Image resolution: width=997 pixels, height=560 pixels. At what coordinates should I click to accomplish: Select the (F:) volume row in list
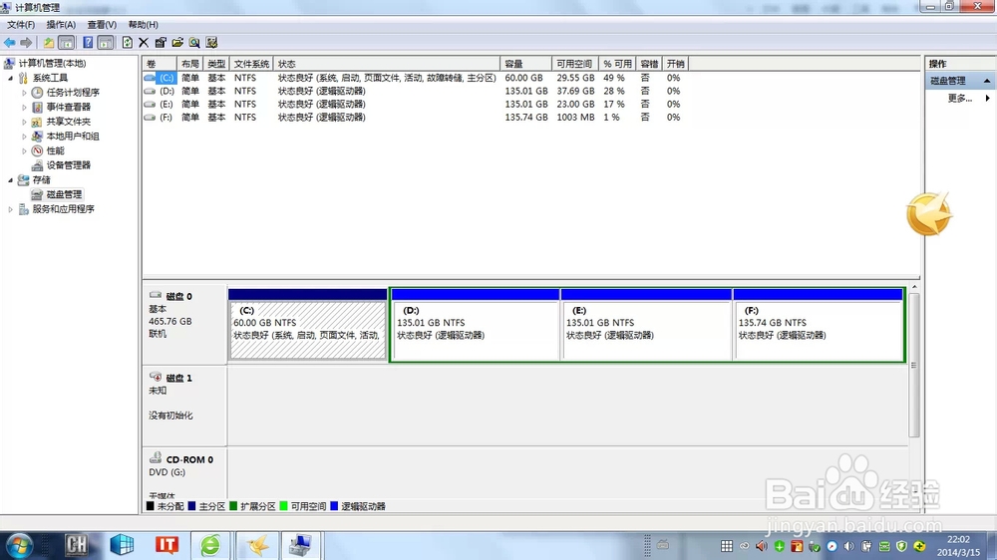coord(413,118)
